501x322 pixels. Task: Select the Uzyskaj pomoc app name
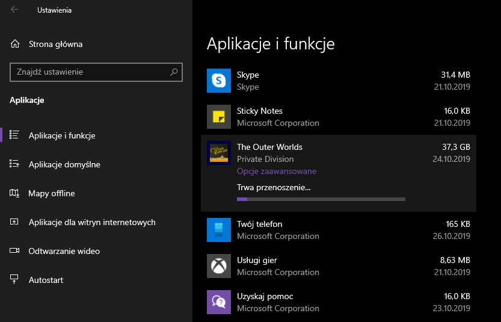point(265,296)
